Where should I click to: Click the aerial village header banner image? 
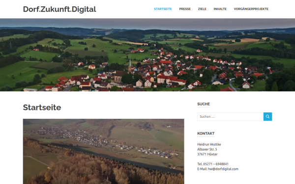147,55
